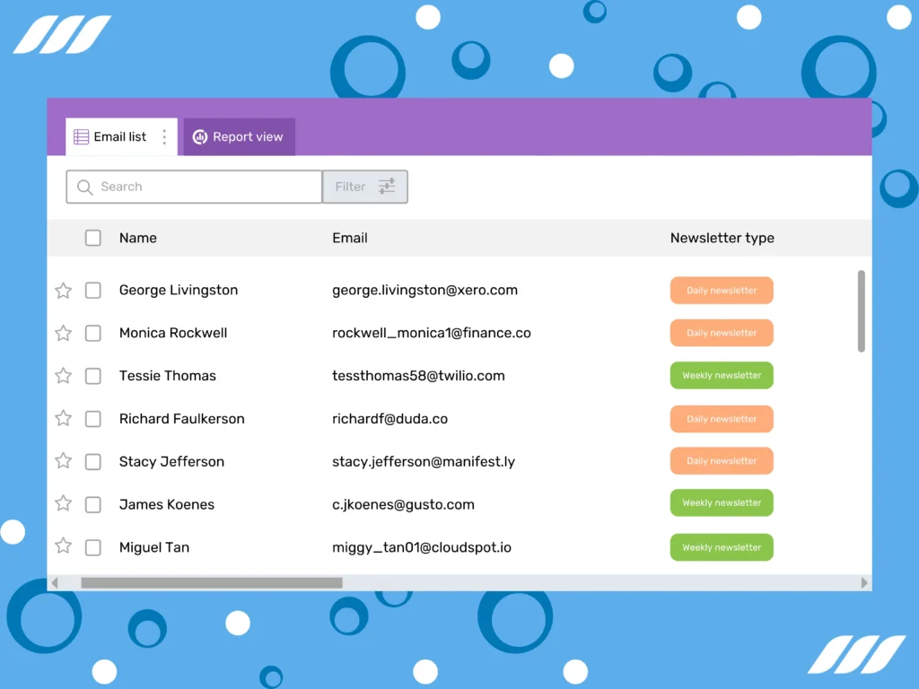Image resolution: width=919 pixels, height=689 pixels.
Task: Select the Report view chart icon
Action: [199, 136]
